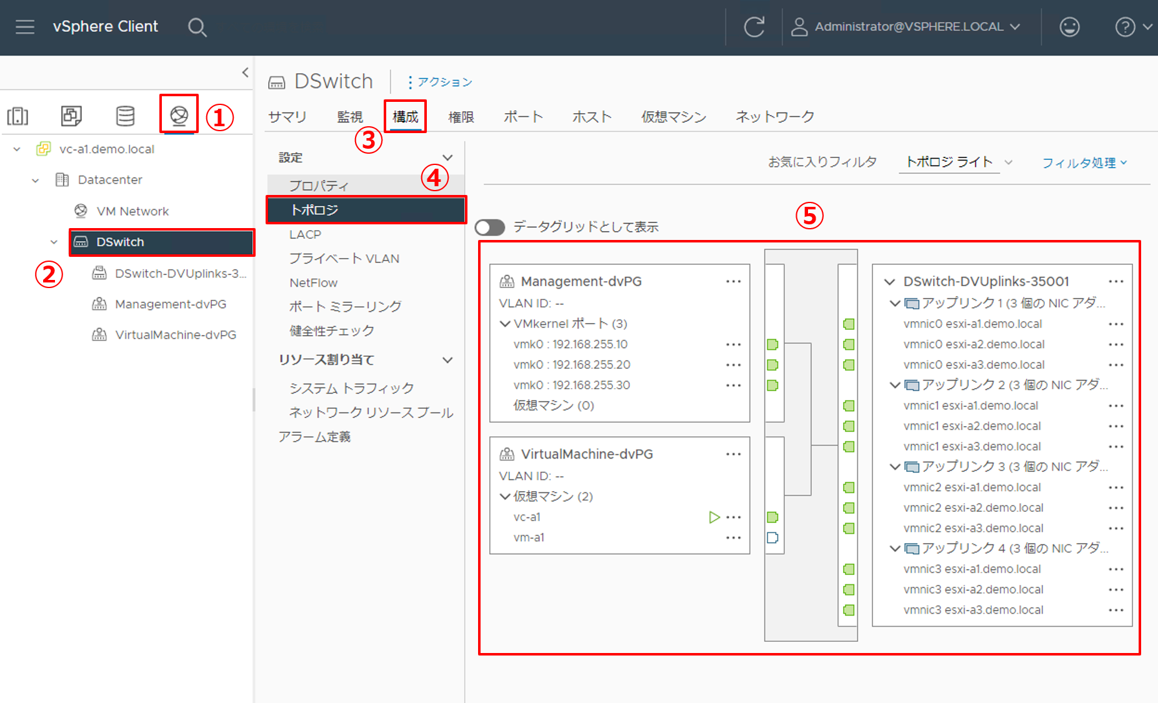The height and width of the screenshot is (703, 1158).
Task: Open the Storage inventory icon
Action: [125, 116]
